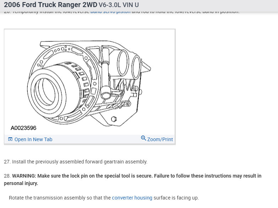Click the Rotate the transmission assembly text
The image size is (278, 208).
[104, 198]
